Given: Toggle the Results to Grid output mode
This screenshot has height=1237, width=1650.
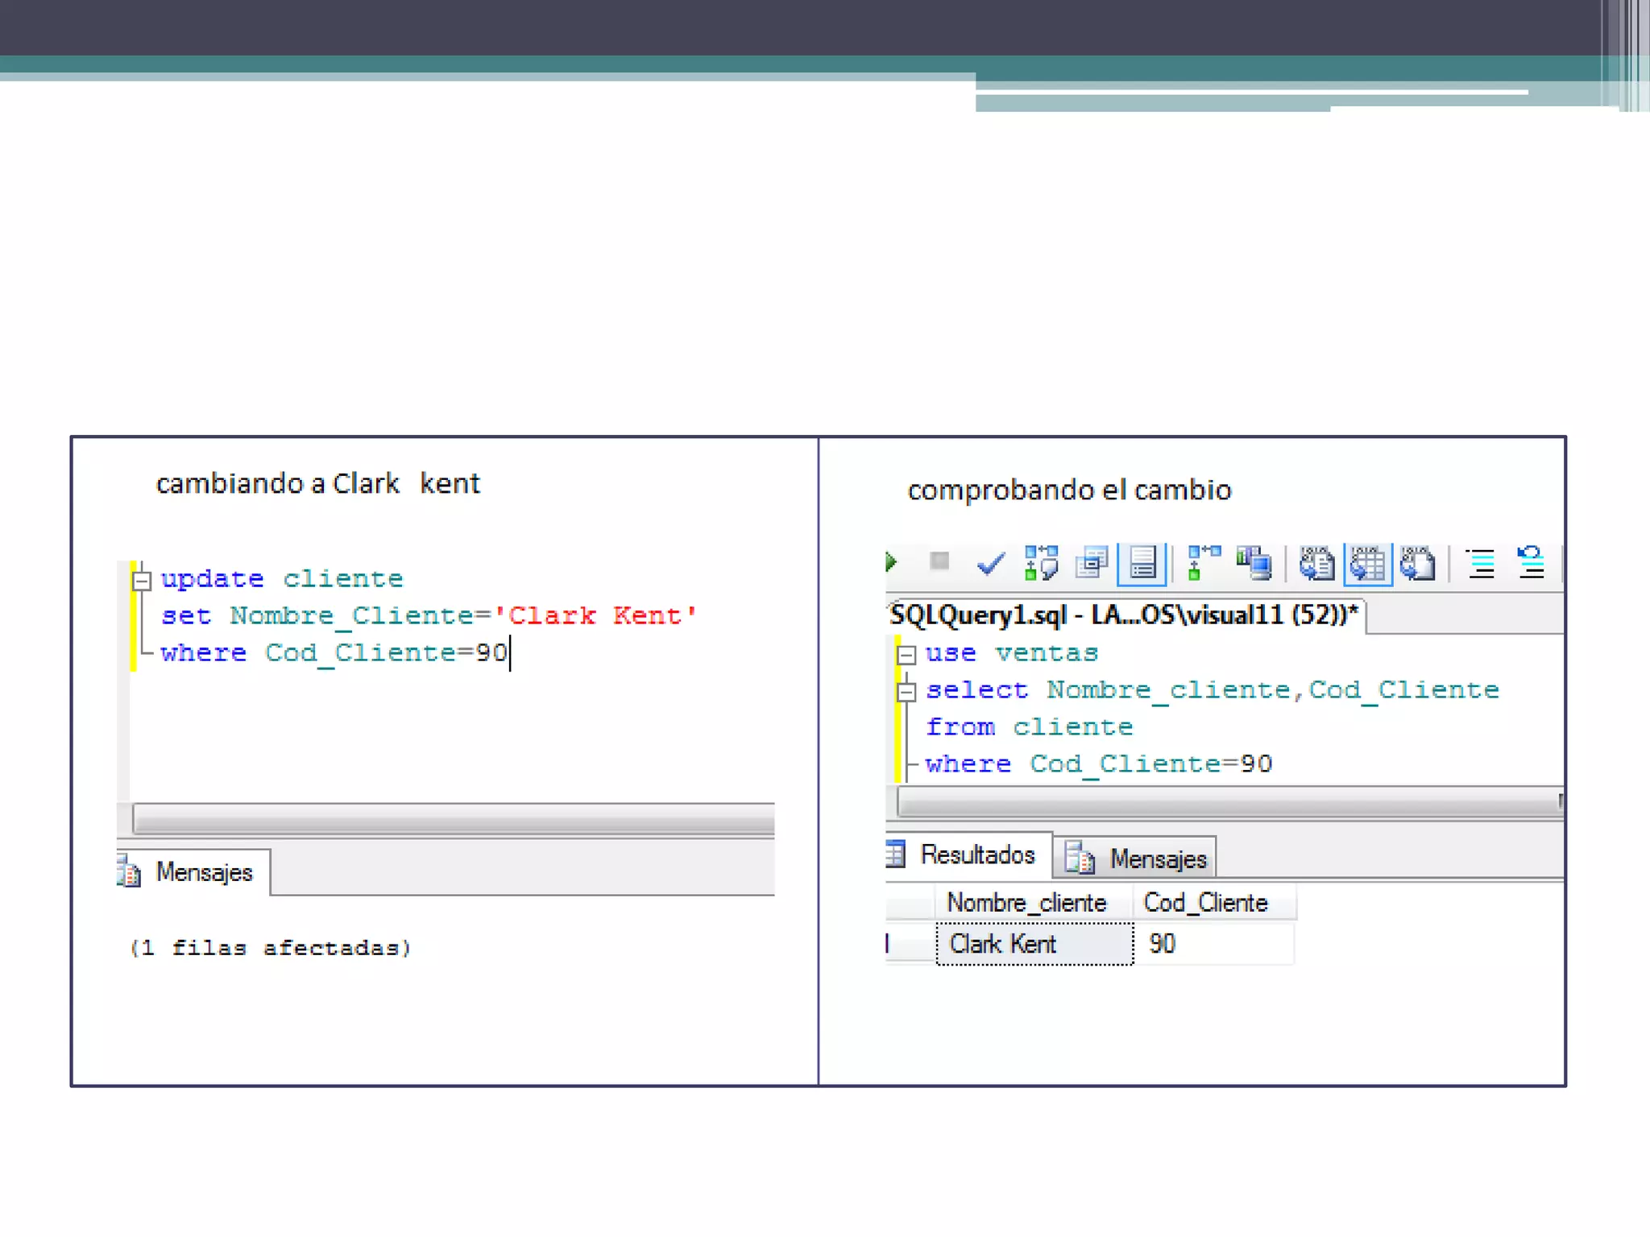Looking at the screenshot, I should click(x=1368, y=563).
